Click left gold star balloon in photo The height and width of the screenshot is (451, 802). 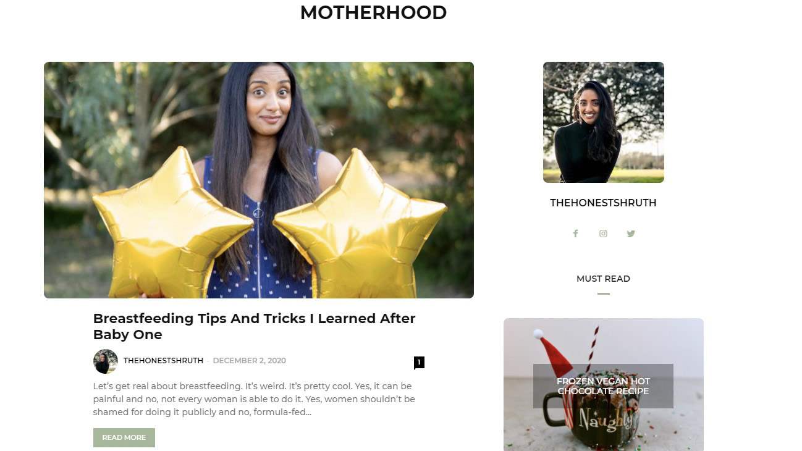coord(172,222)
